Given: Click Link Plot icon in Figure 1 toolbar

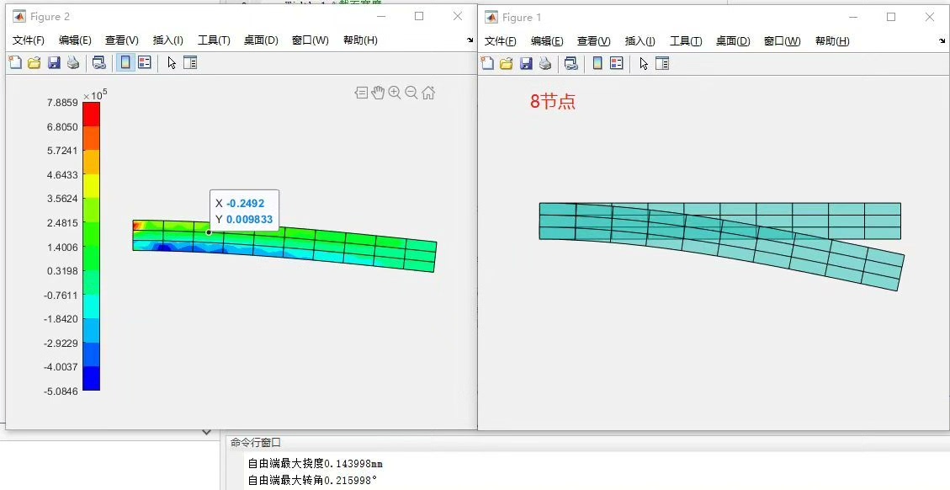Looking at the screenshot, I should 571,63.
